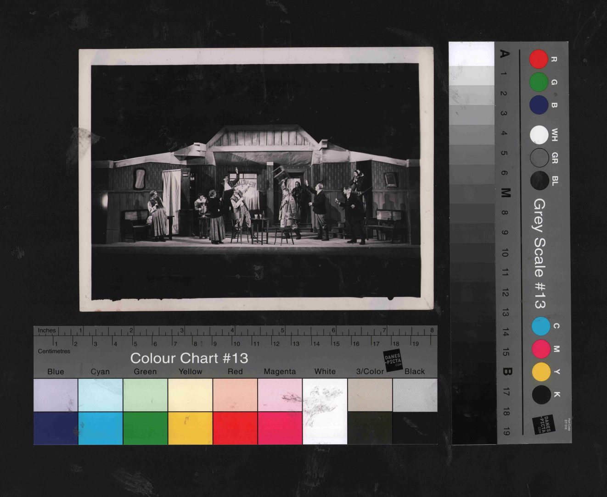Image resolution: width=607 pixels, height=497 pixels.
Task: Click the red circle labeled R
Action: (x=538, y=59)
